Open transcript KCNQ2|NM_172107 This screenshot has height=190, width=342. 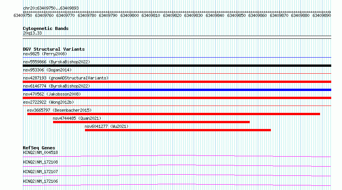(40, 172)
